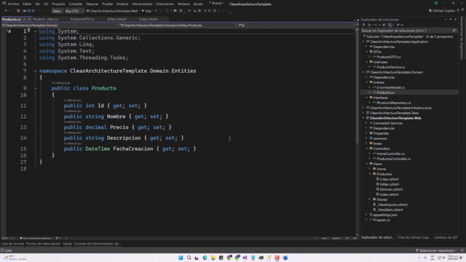Screen dimensions: 466x262
Task: Expand the CleanArchitectureTemplate.Infrastructure project
Action: coord(363,108)
